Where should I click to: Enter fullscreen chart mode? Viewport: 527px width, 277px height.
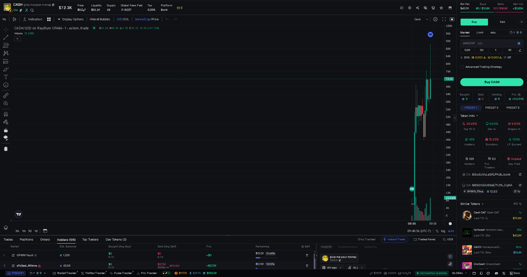(444, 19)
